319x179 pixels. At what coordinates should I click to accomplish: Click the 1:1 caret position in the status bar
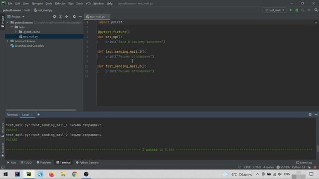click(240, 167)
